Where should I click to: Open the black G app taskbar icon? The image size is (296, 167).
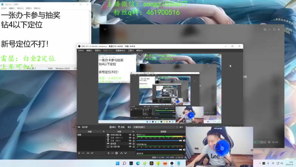pos(151,163)
